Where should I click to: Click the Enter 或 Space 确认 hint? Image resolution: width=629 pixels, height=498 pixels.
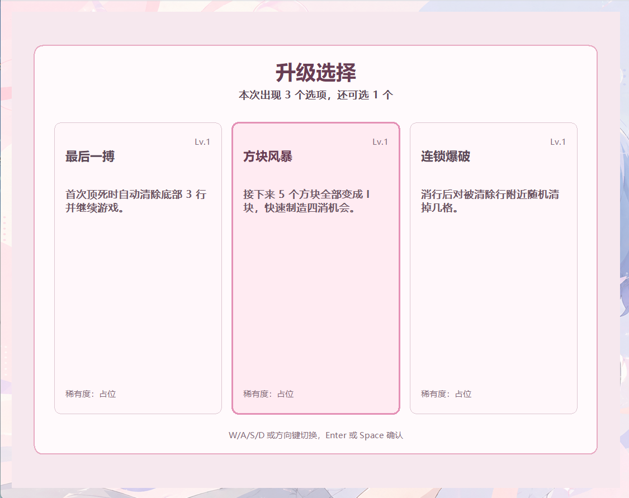coord(365,435)
